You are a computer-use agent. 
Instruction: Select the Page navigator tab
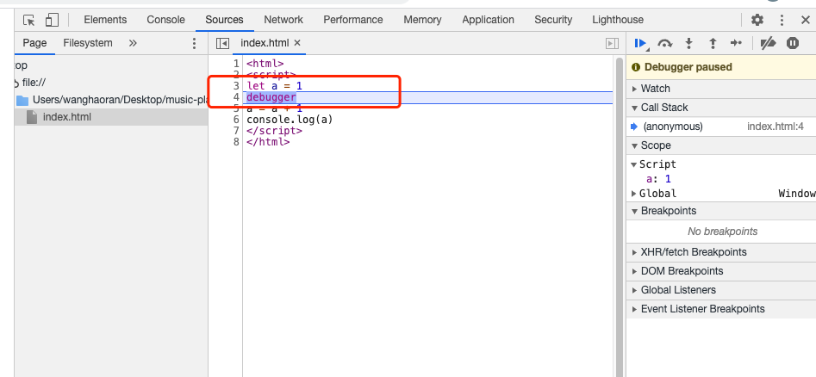click(x=34, y=43)
